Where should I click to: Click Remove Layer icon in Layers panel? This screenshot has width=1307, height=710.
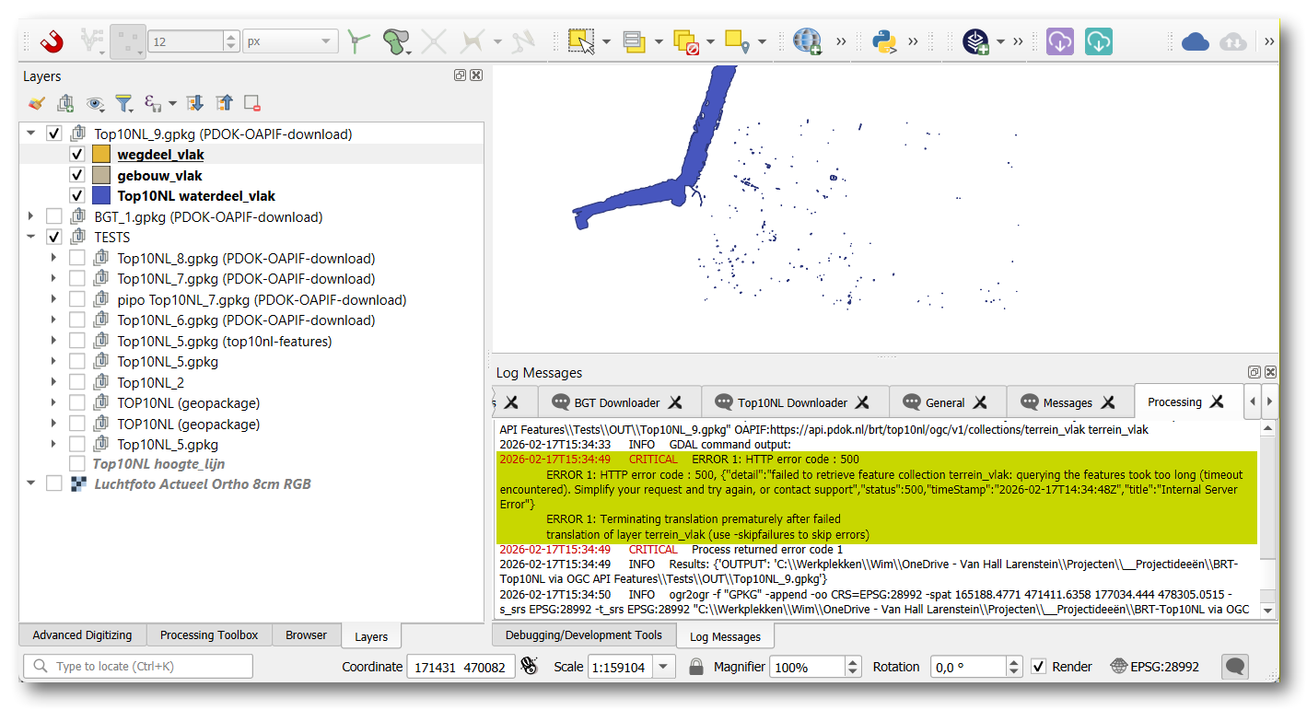coord(251,103)
